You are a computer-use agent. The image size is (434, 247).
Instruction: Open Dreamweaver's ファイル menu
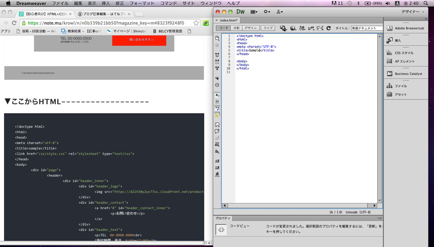(60, 3)
